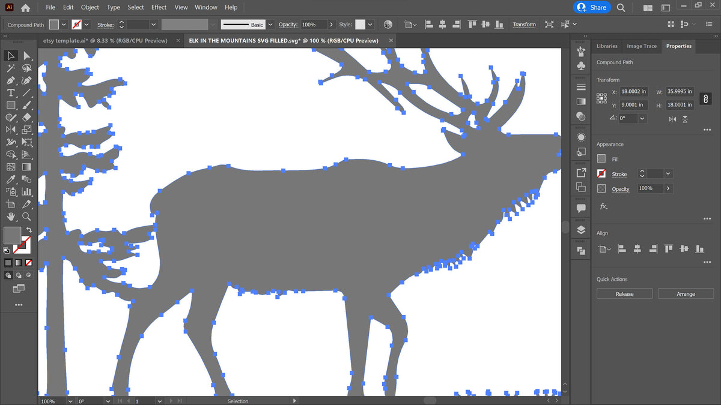
Task: Choose the Scale tool
Action: (26, 130)
